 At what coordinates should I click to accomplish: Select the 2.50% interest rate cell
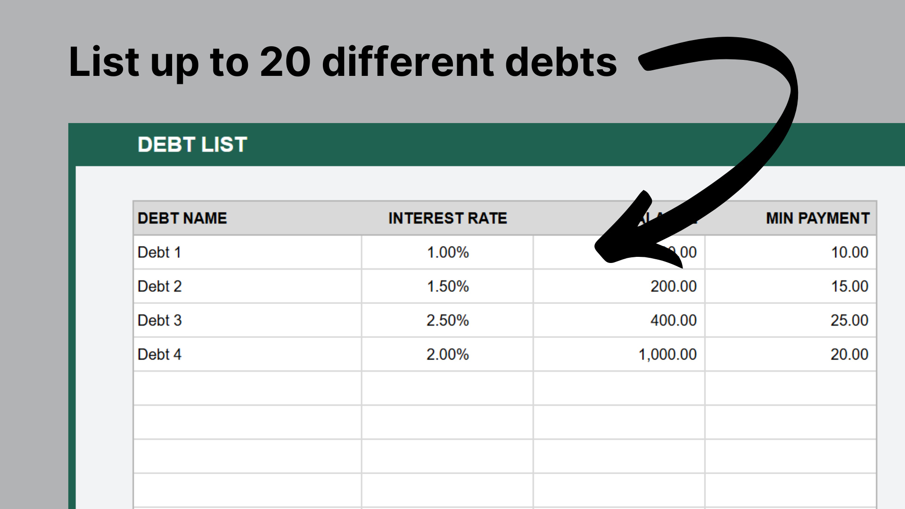click(x=447, y=320)
